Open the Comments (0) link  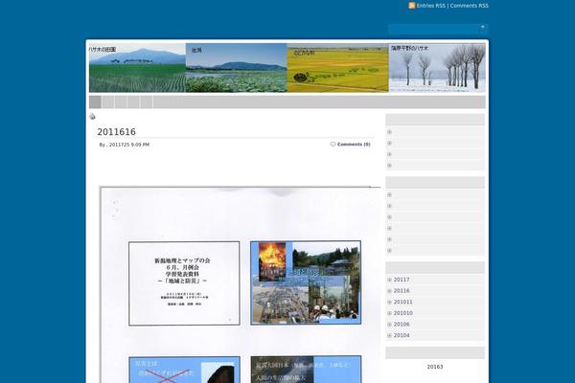[x=354, y=145]
